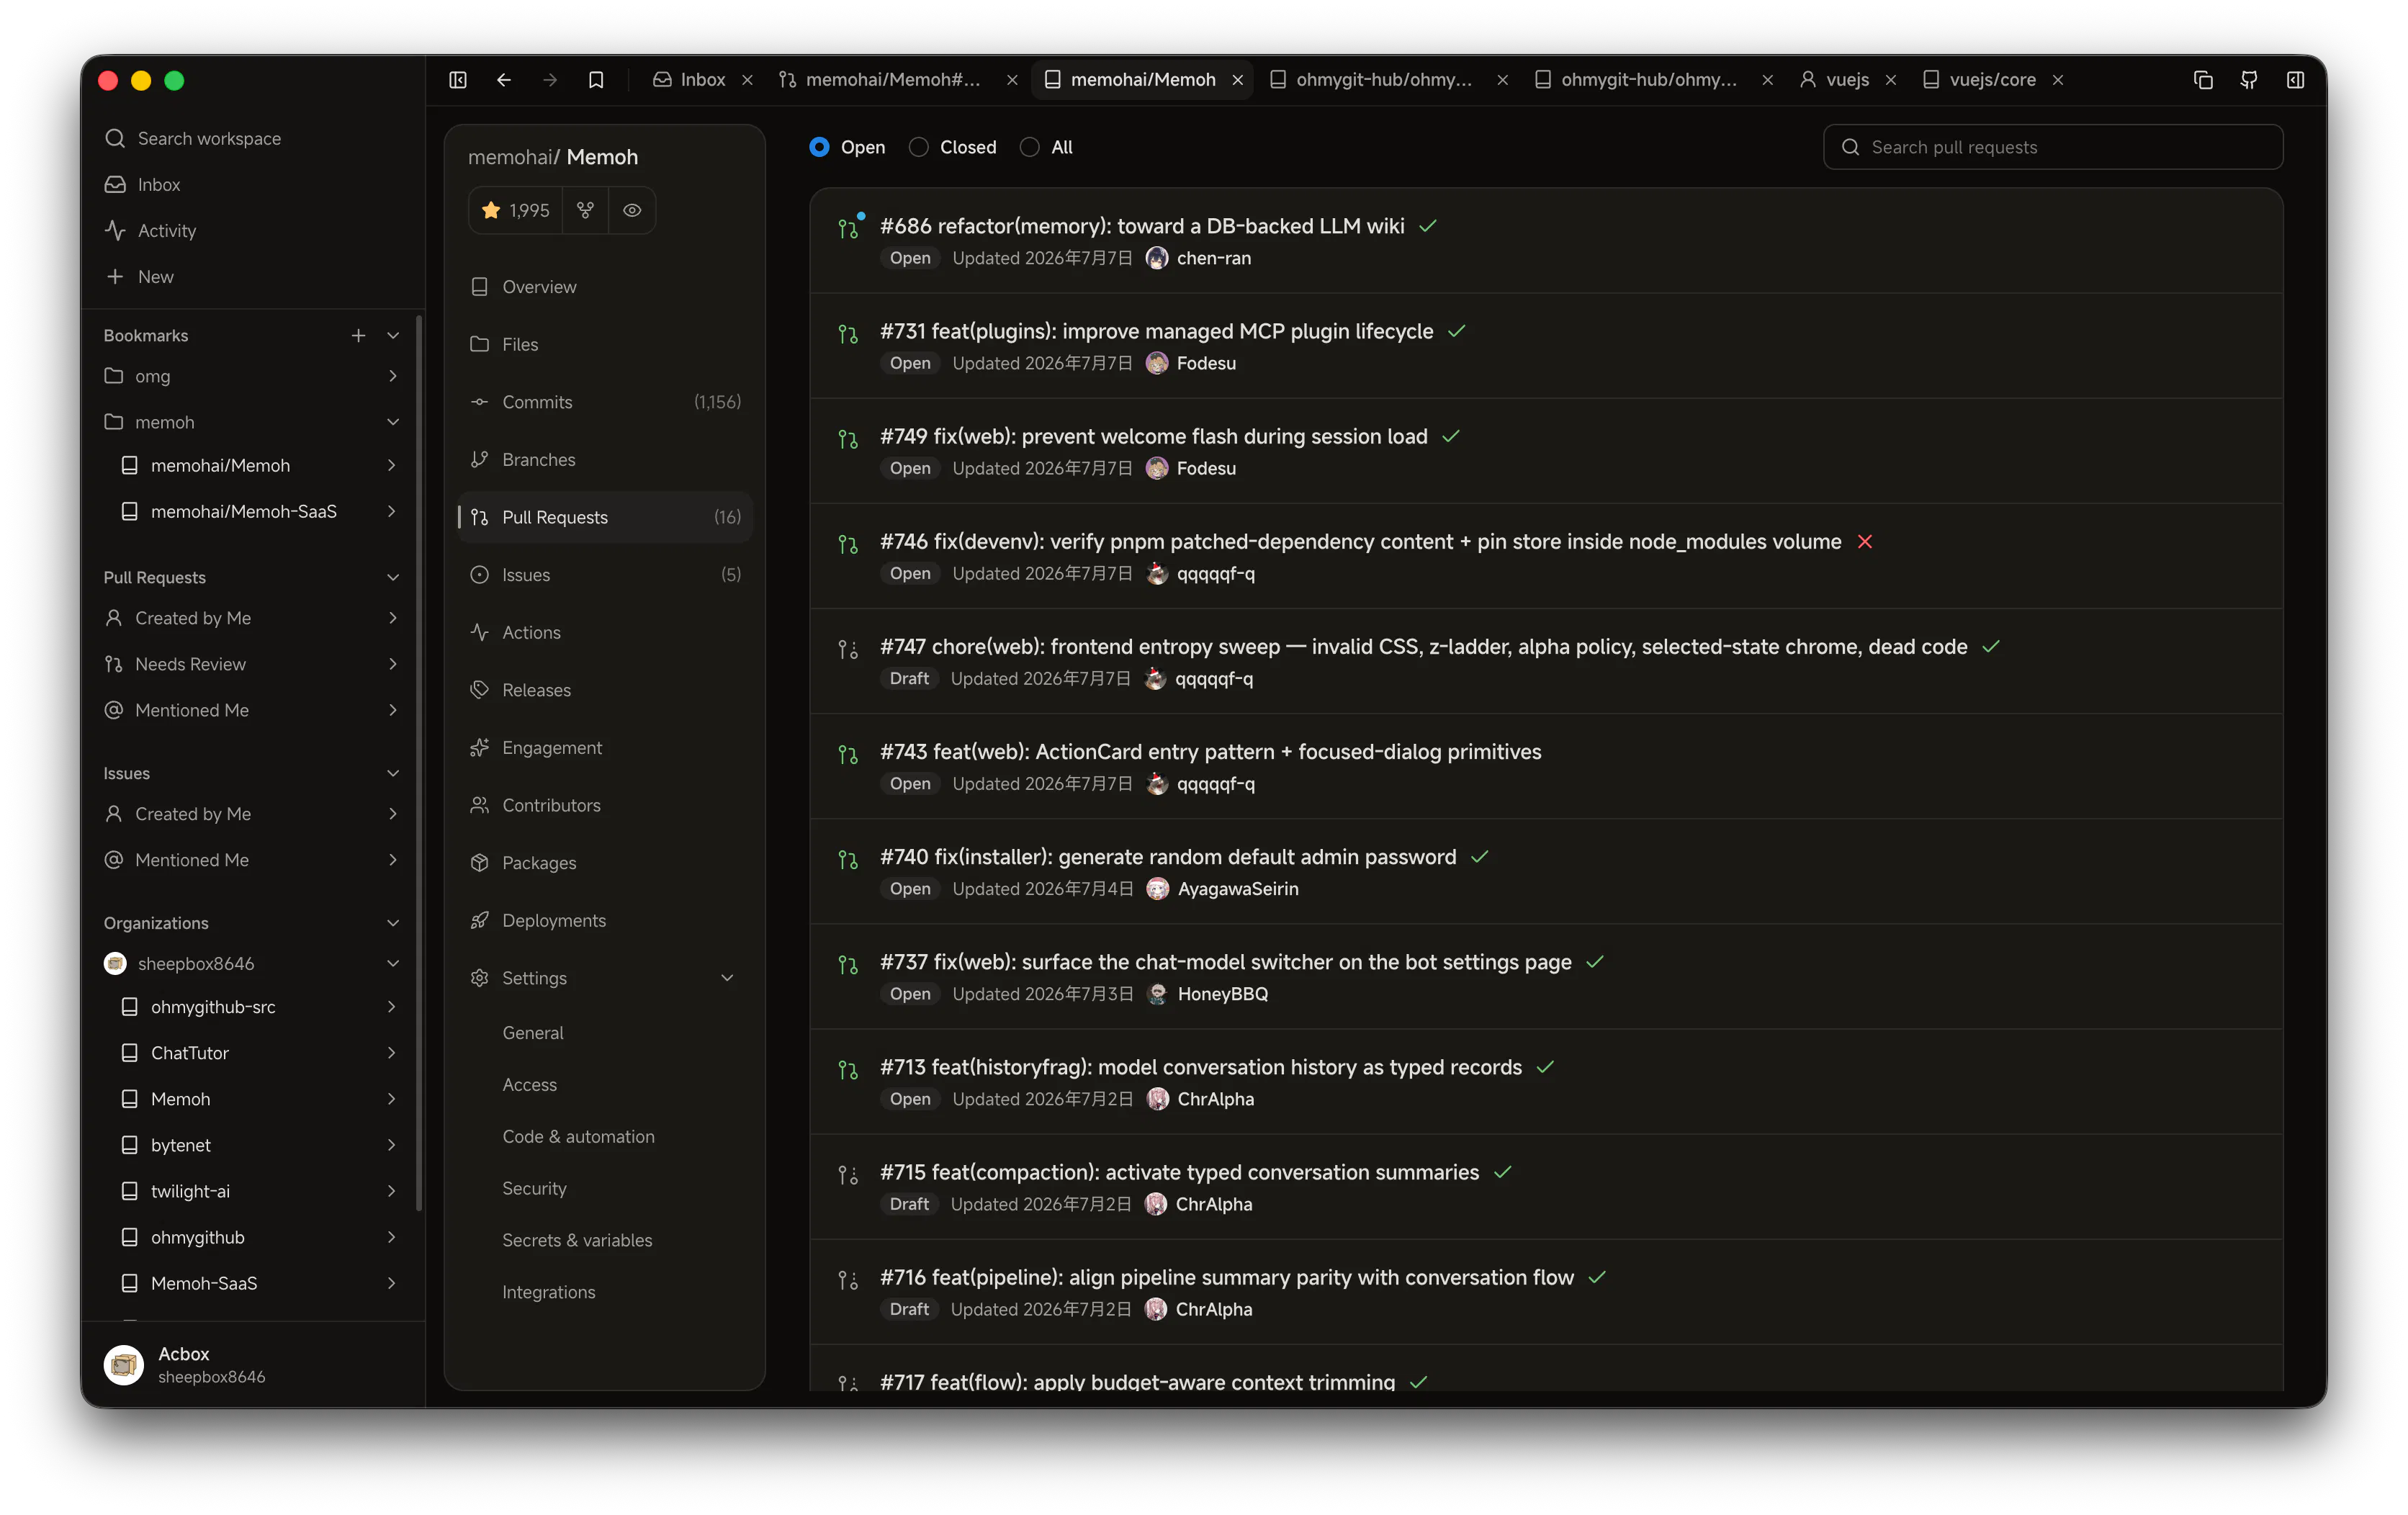
Task: Open Security settings
Action: [534, 1188]
